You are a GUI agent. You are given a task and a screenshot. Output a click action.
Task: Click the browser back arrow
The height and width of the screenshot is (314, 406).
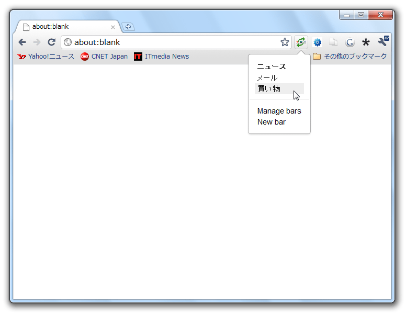point(22,42)
